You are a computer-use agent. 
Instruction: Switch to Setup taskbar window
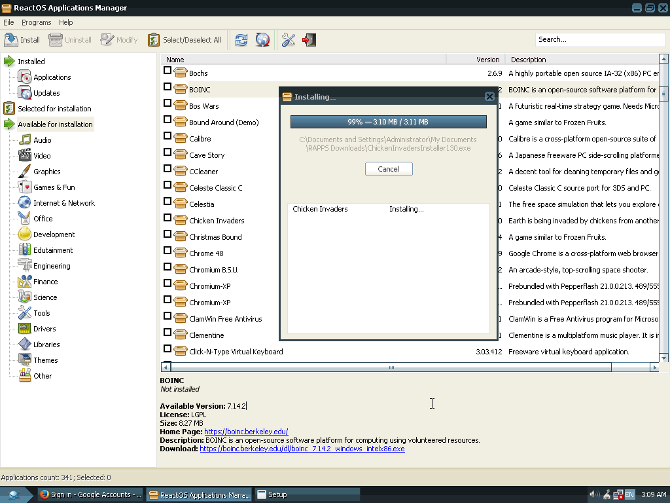pos(308,495)
